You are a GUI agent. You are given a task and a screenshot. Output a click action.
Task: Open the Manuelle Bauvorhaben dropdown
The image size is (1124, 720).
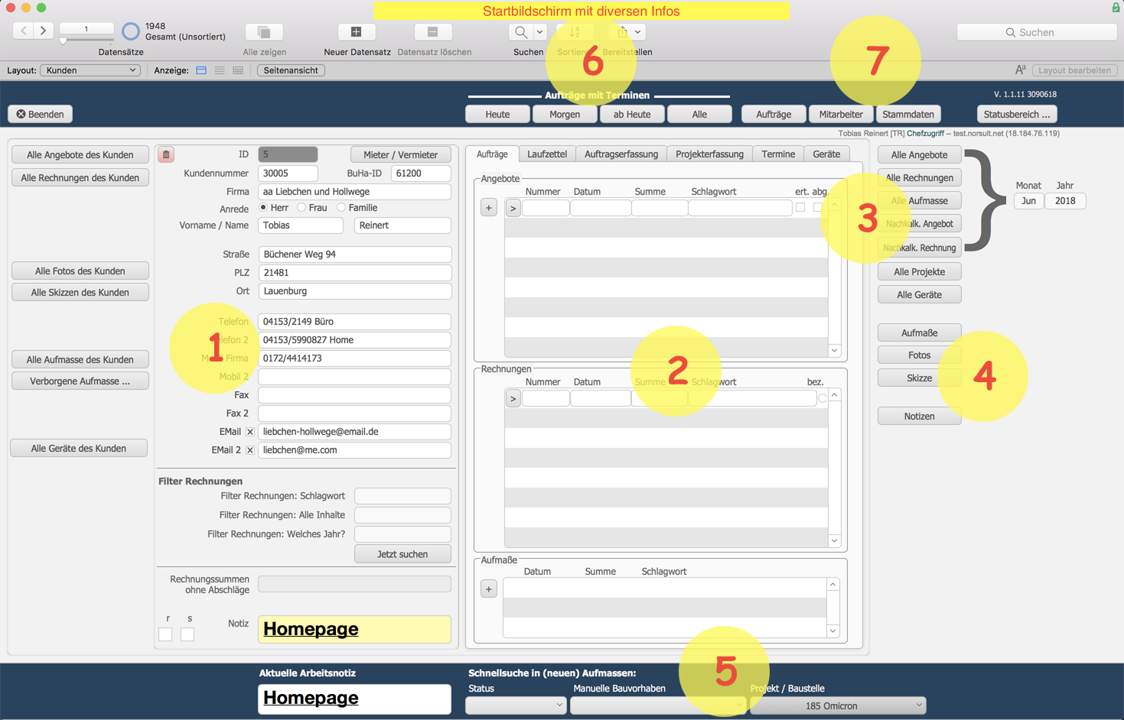point(658,705)
